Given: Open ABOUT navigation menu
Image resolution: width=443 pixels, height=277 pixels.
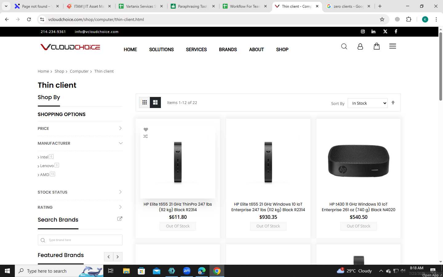Looking at the screenshot, I should pyautogui.click(x=257, y=50).
